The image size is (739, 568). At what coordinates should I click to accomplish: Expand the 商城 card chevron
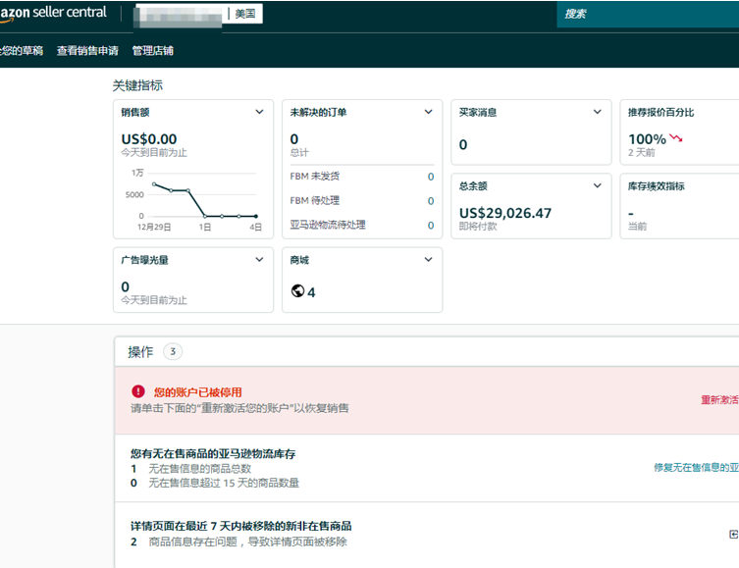point(428,260)
